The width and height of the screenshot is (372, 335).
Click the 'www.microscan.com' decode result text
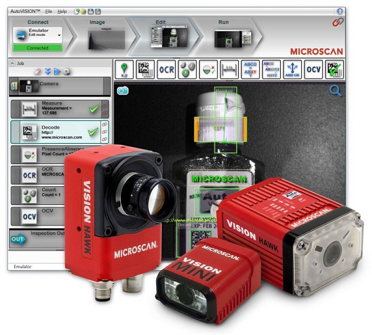coord(61,137)
